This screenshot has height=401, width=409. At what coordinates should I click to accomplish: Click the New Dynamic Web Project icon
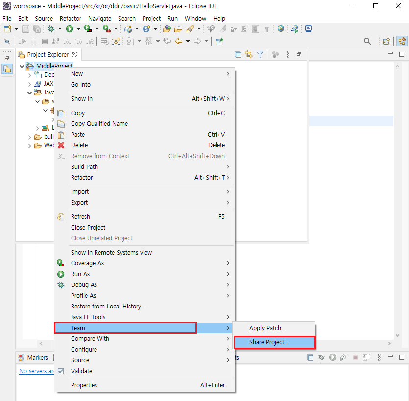coord(128,29)
